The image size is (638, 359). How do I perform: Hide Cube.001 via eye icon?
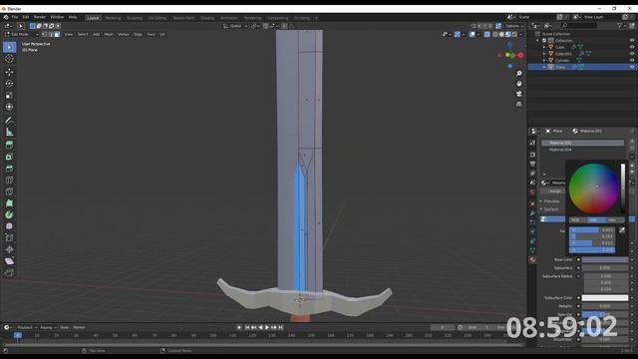point(632,54)
